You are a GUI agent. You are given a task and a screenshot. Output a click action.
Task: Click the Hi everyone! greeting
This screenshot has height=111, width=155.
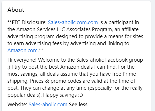(22, 60)
